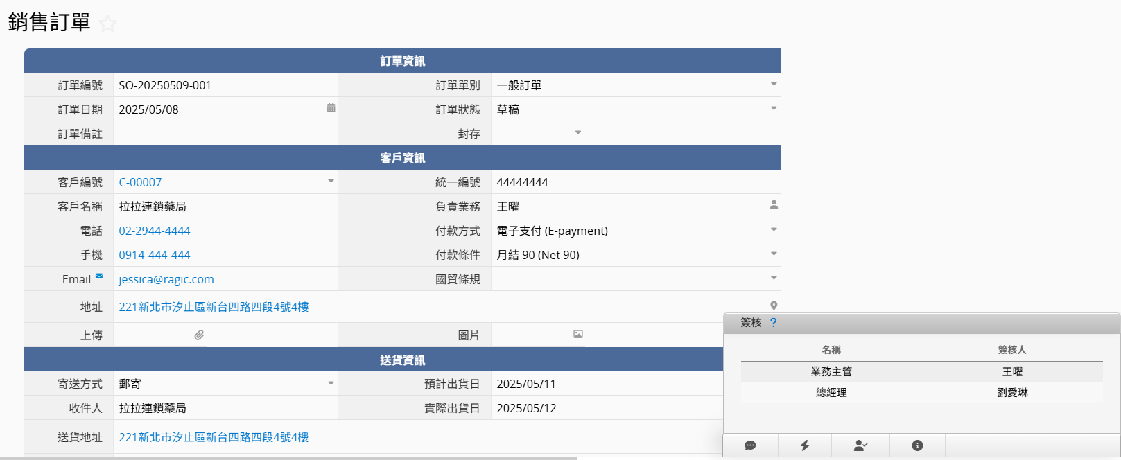
Task: Expand the 訂單單別 dropdown
Action: click(x=774, y=84)
